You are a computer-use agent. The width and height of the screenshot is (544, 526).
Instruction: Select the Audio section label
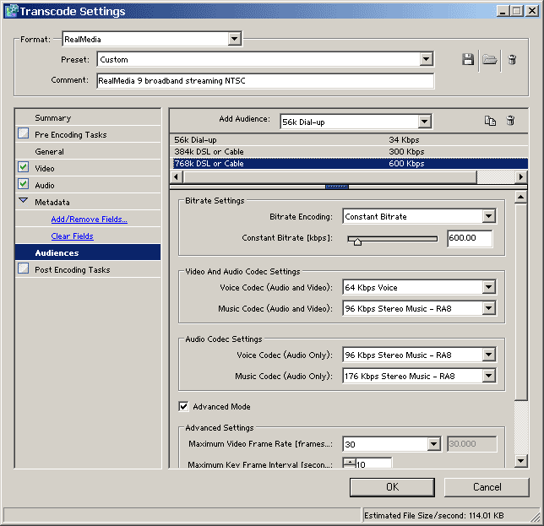click(45, 186)
